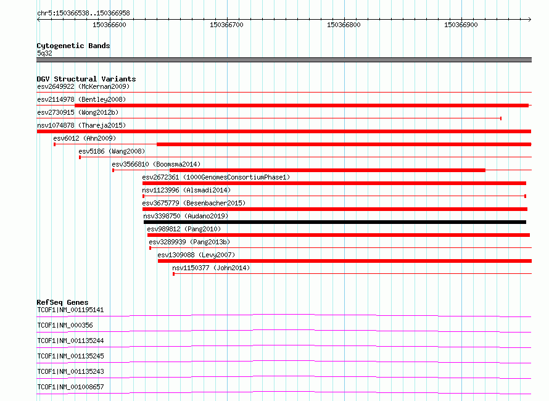The width and height of the screenshot is (549, 401).
Task: Select the gray 5q32 cytogenetic band bar
Action: point(284,60)
